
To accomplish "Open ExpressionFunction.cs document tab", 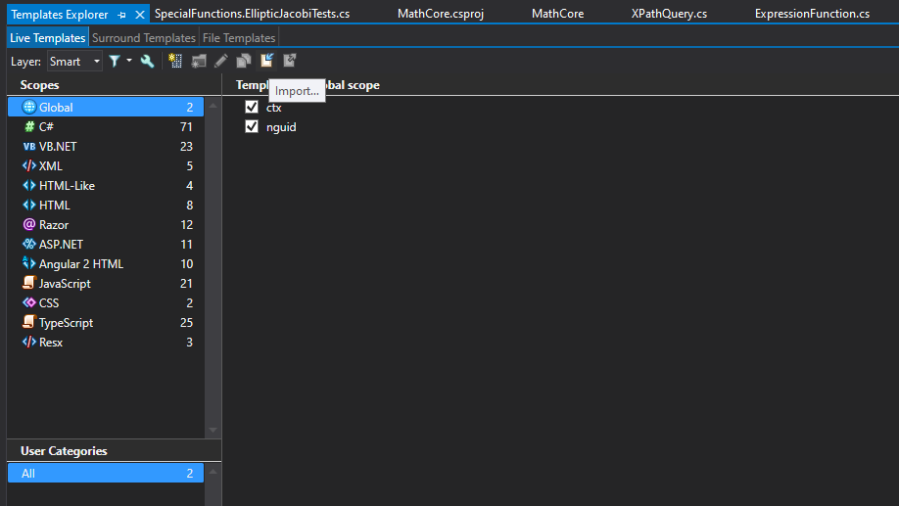I will pos(812,14).
